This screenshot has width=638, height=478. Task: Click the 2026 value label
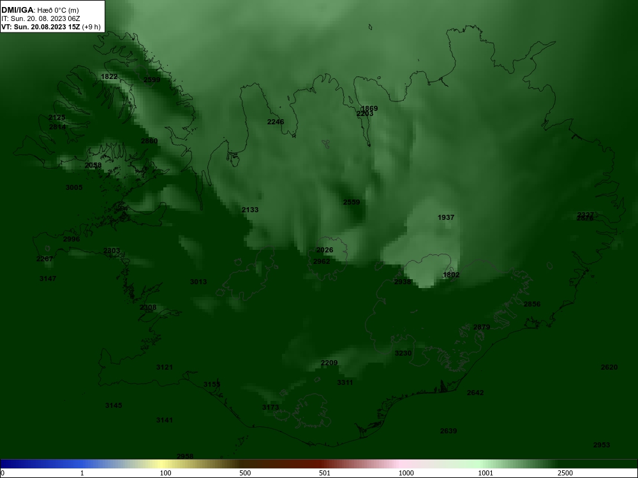pyautogui.click(x=325, y=250)
